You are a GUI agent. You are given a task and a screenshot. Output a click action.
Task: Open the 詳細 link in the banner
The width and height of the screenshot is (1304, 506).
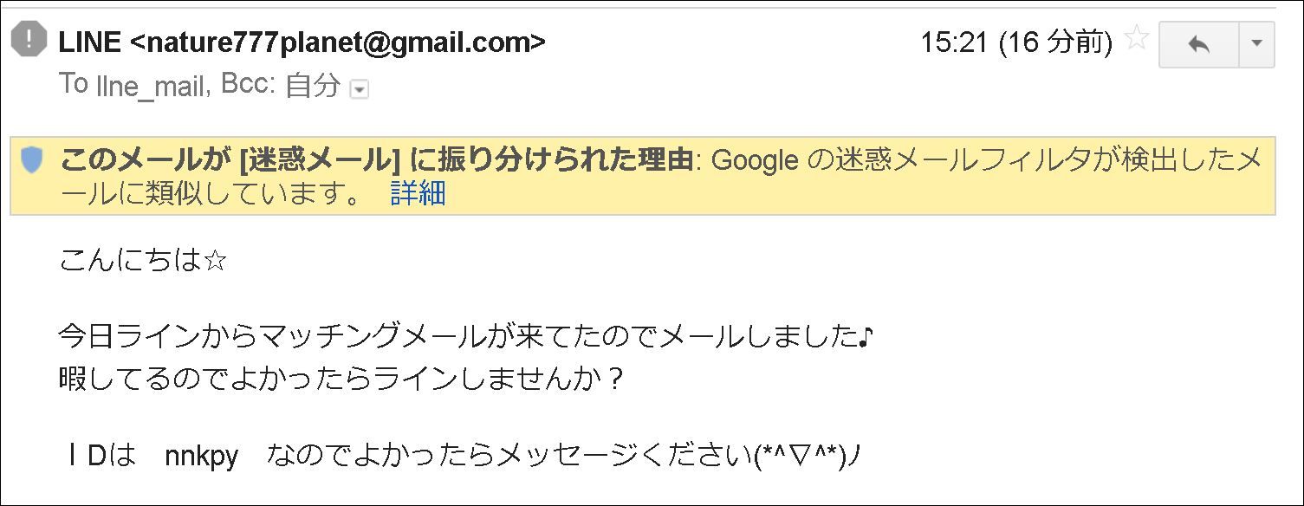point(418,193)
